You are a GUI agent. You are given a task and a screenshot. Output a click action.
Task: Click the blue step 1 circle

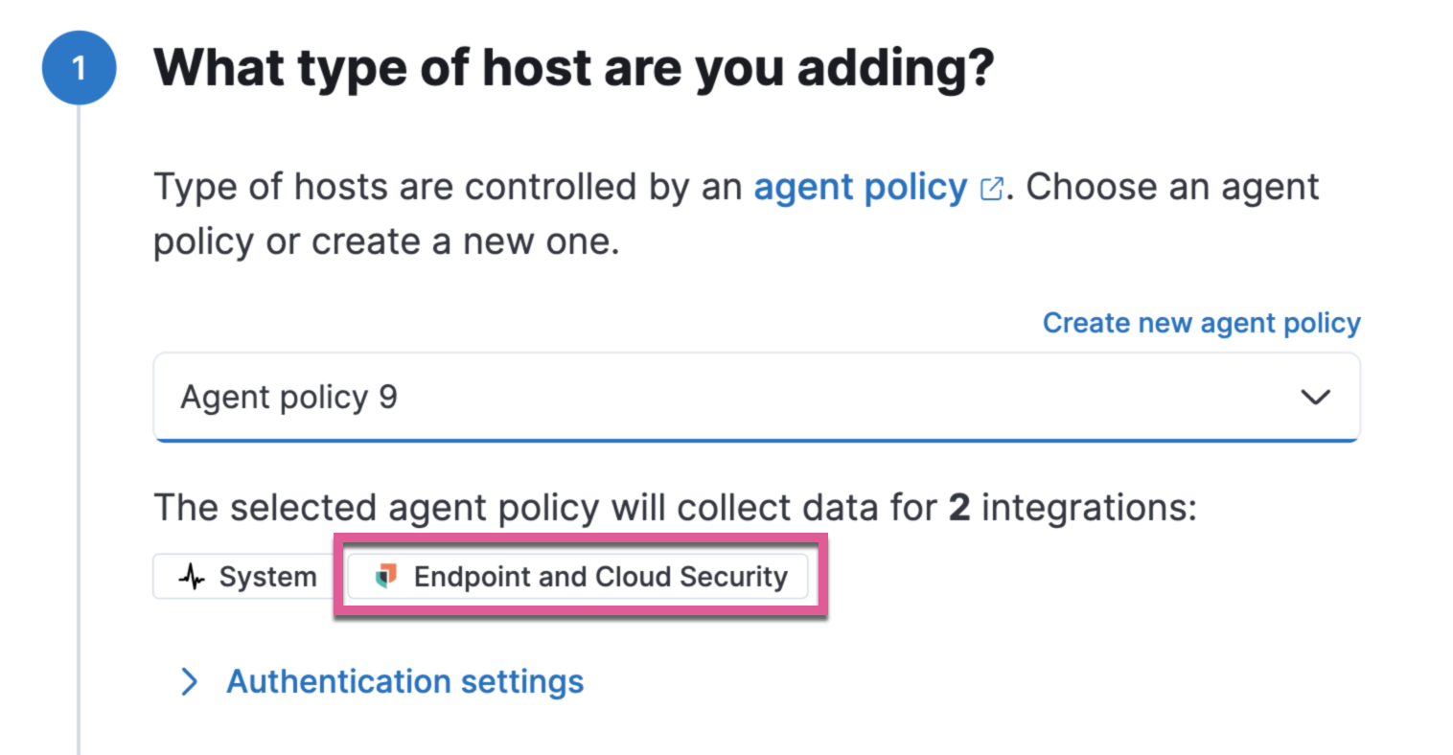pos(80,67)
